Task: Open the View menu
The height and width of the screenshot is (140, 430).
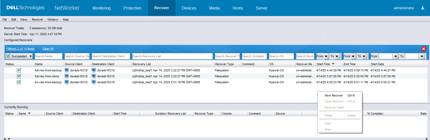Action: [24, 19]
